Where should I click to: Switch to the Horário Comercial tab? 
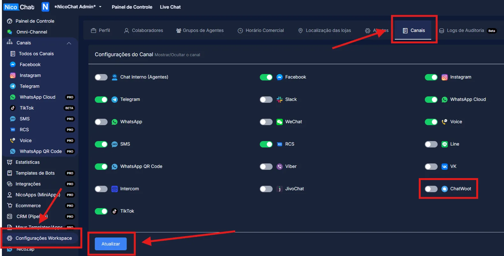tap(261, 30)
